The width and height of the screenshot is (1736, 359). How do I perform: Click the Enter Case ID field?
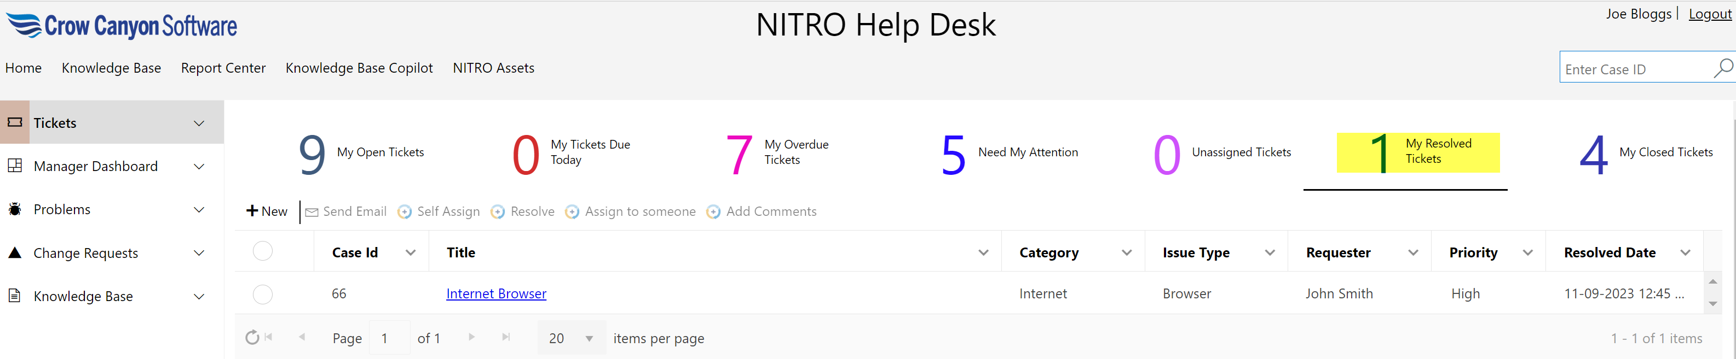coord(1635,69)
